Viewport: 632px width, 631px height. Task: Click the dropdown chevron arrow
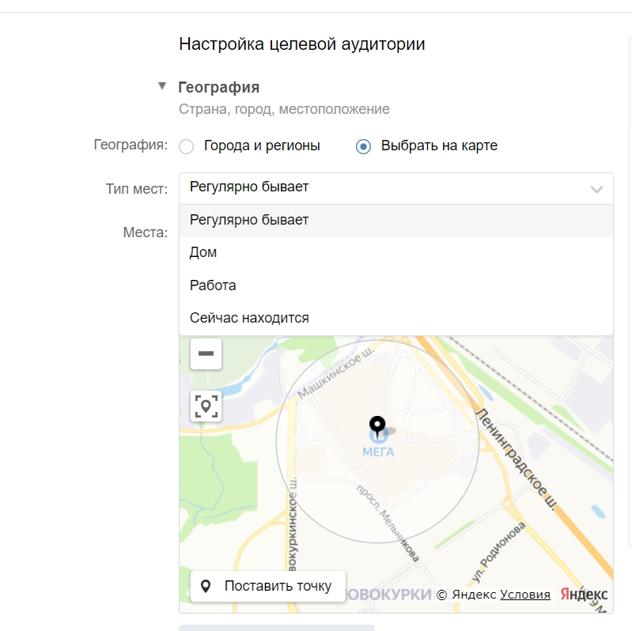pyautogui.click(x=596, y=189)
